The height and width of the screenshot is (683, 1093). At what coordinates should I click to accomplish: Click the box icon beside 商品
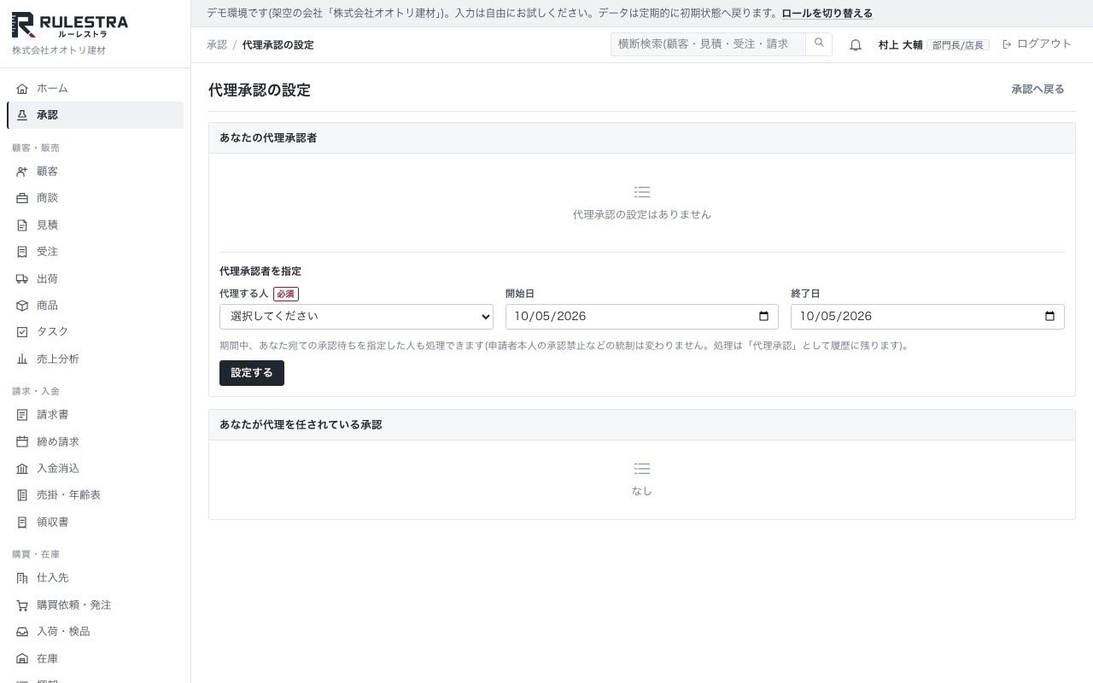click(22, 306)
